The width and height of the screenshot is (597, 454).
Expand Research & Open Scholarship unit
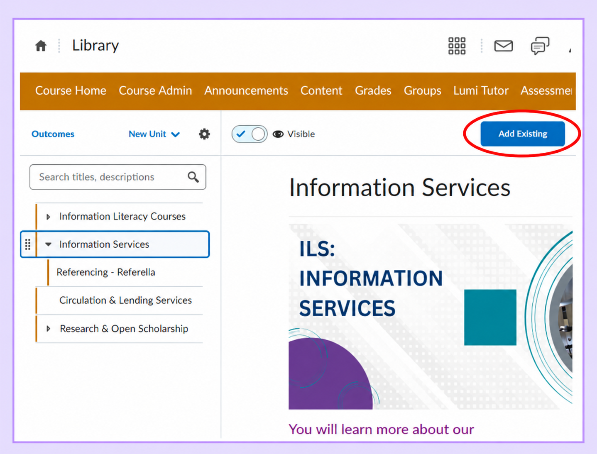point(48,329)
